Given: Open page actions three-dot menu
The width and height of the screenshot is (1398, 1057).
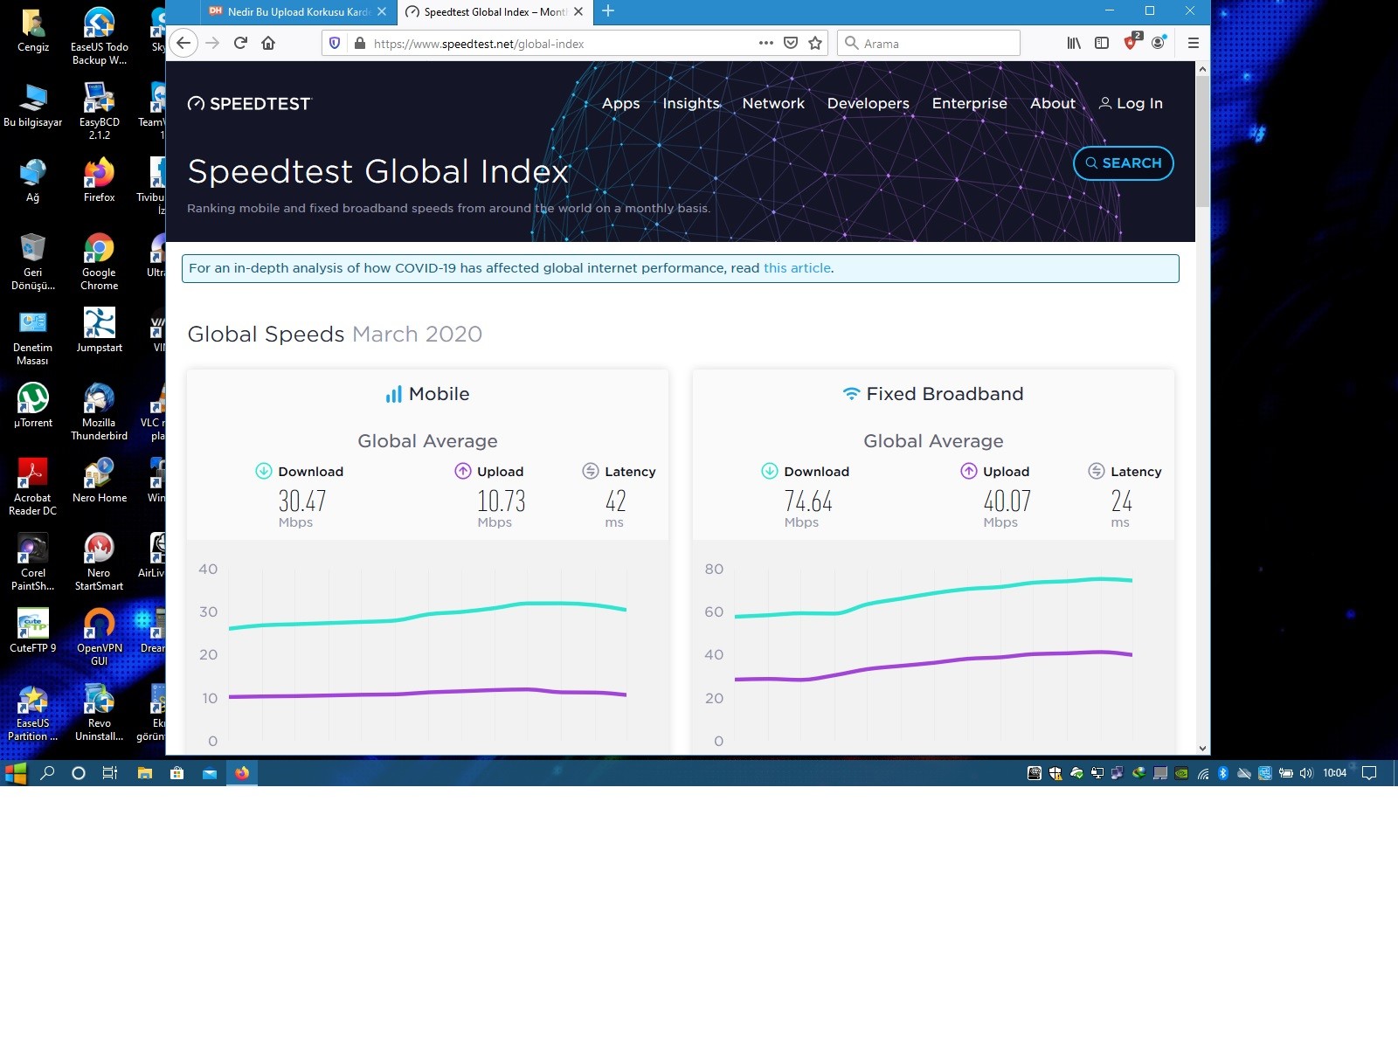Looking at the screenshot, I should 766,43.
